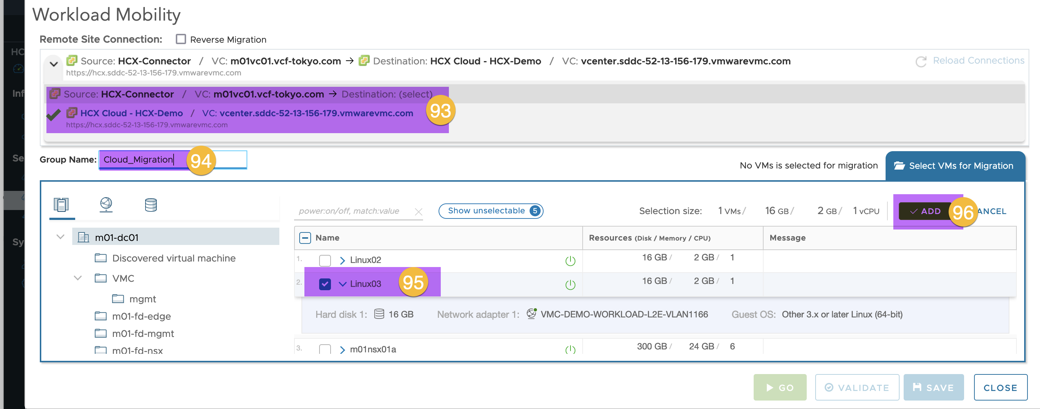Select the m01-fd-mgmt folder
1040x409 pixels.
[143, 334]
